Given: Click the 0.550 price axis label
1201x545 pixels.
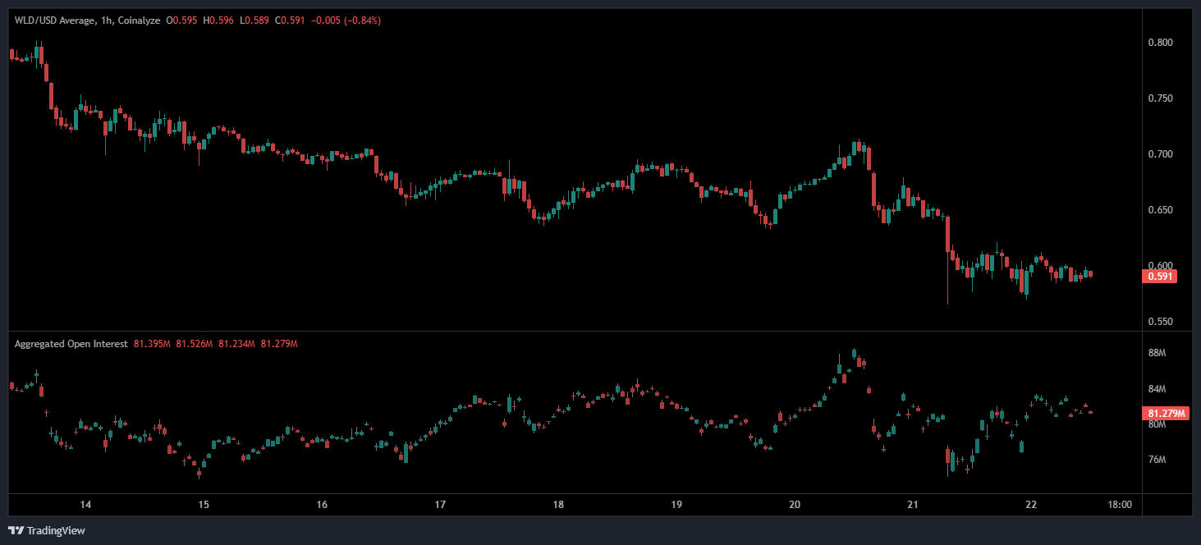Looking at the screenshot, I should [x=1159, y=322].
